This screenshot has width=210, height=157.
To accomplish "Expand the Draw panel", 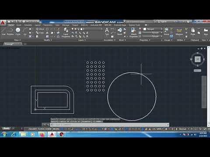I will (17, 40).
